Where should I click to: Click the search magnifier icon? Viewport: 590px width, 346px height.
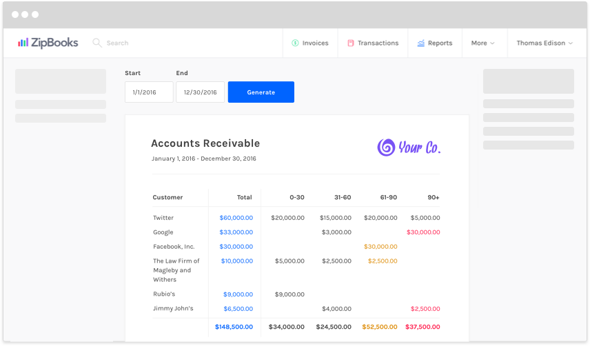click(97, 43)
